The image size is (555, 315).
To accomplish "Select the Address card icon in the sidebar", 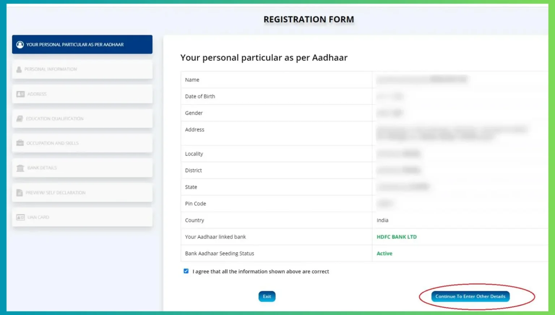I will [20, 94].
